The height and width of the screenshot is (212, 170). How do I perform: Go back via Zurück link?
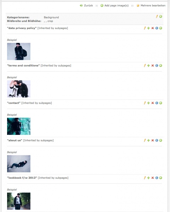click(86, 6)
